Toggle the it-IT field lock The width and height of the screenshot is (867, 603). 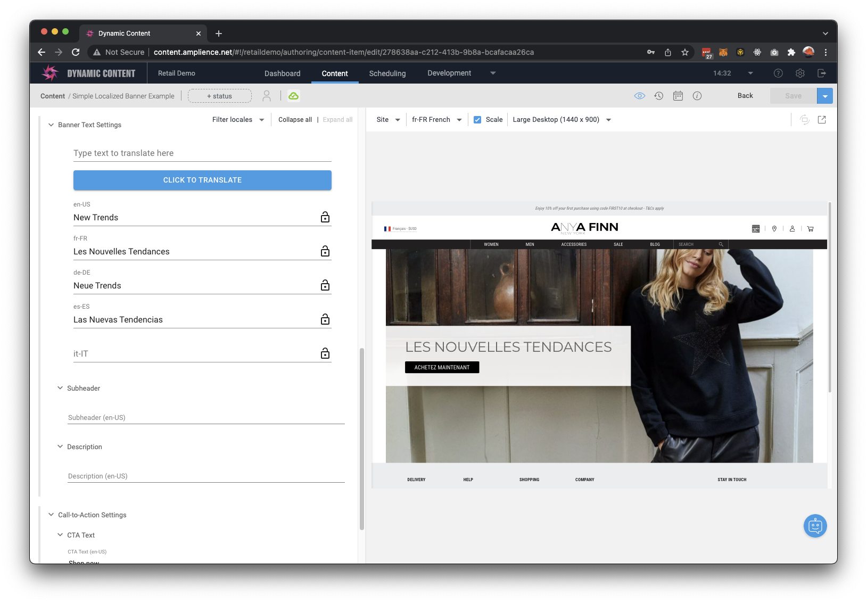point(325,353)
